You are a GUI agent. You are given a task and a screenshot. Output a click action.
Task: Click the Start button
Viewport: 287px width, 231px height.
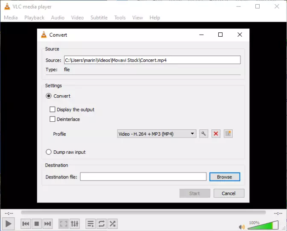coord(195,193)
